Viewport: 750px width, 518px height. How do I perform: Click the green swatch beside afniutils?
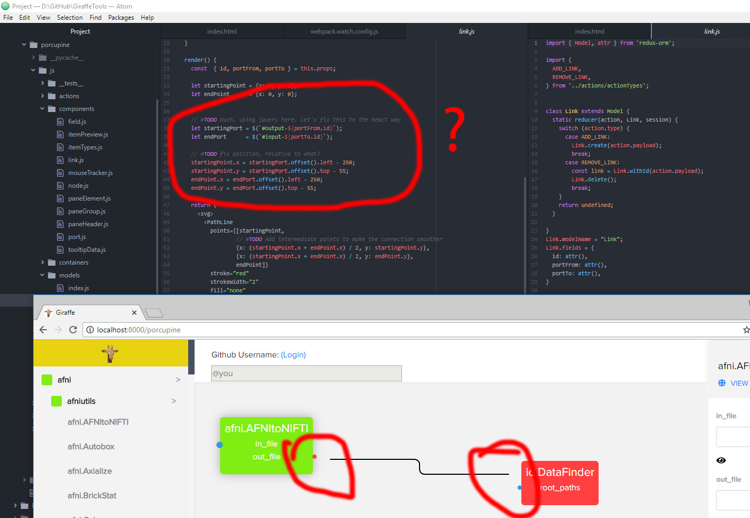pos(57,401)
